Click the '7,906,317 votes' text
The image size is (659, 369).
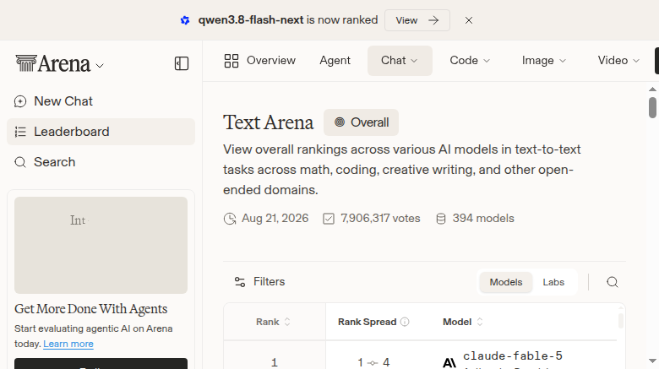(380, 219)
